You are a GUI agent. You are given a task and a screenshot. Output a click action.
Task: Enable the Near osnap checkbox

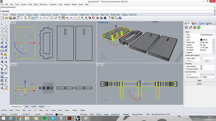(x=8, y=110)
